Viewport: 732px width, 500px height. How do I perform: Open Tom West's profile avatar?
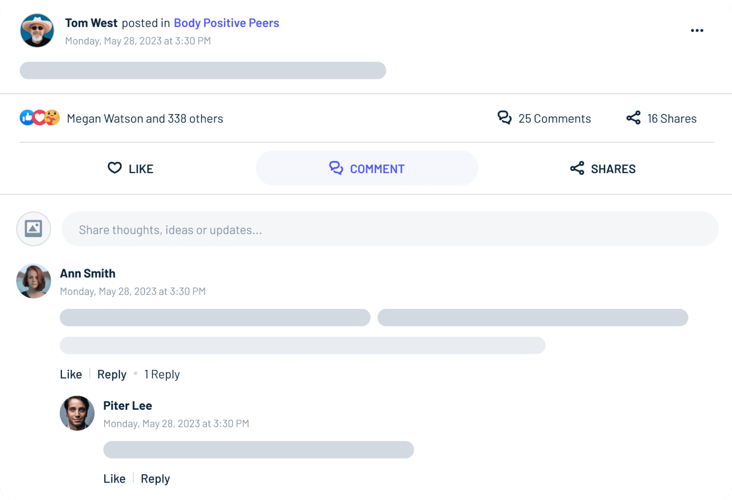coord(37,30)
